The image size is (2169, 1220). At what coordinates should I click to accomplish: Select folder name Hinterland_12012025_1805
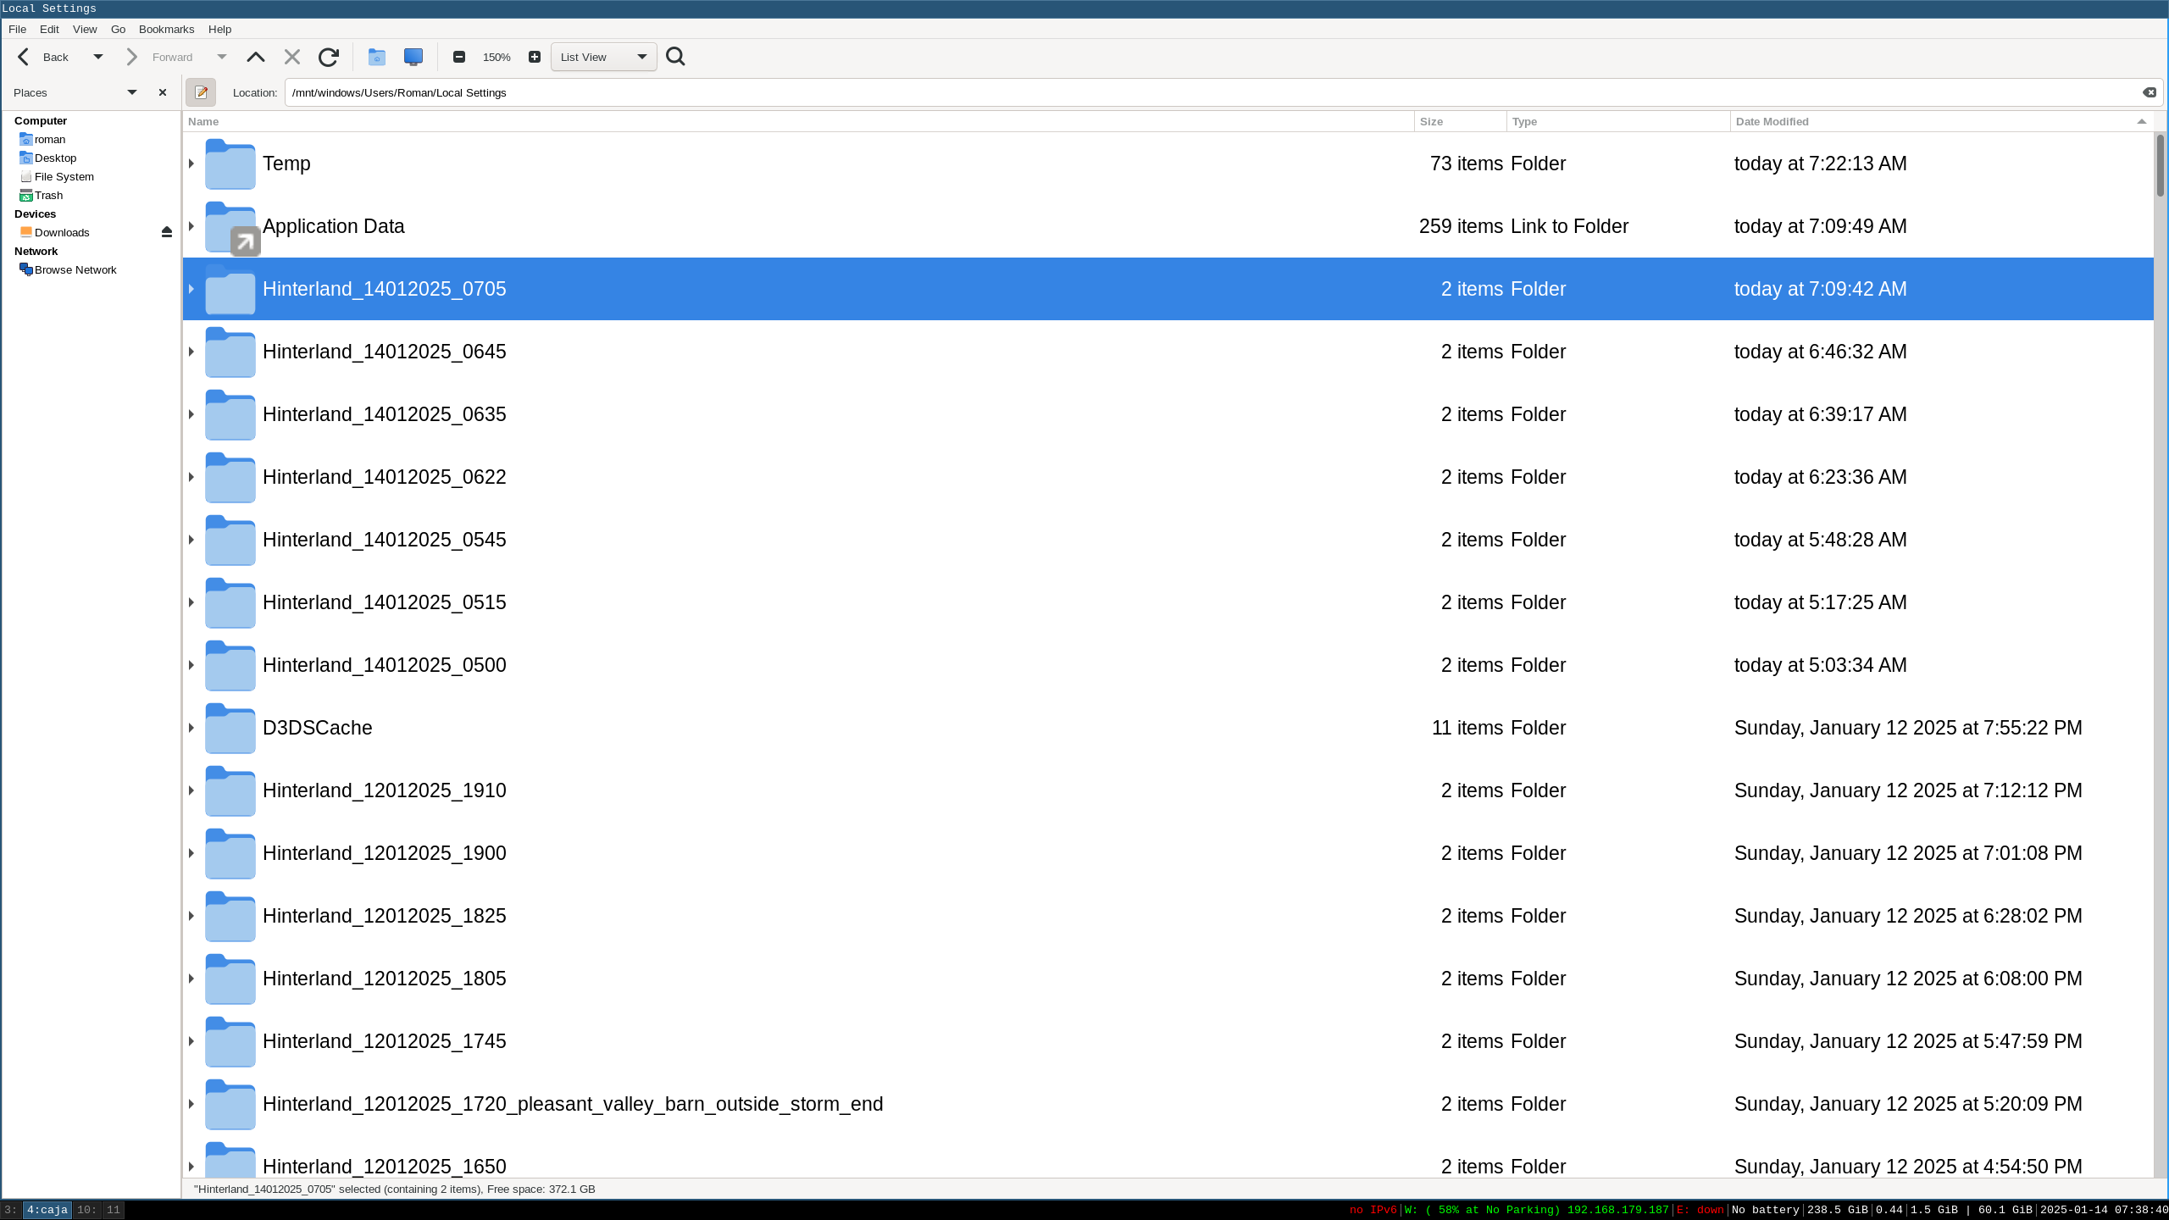(385, 979)
